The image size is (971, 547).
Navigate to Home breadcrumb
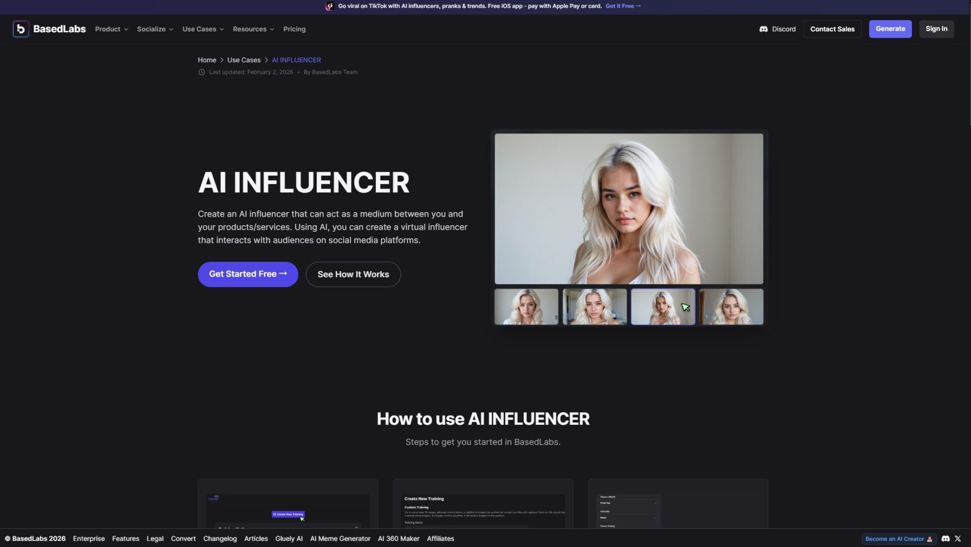point(206,60)
